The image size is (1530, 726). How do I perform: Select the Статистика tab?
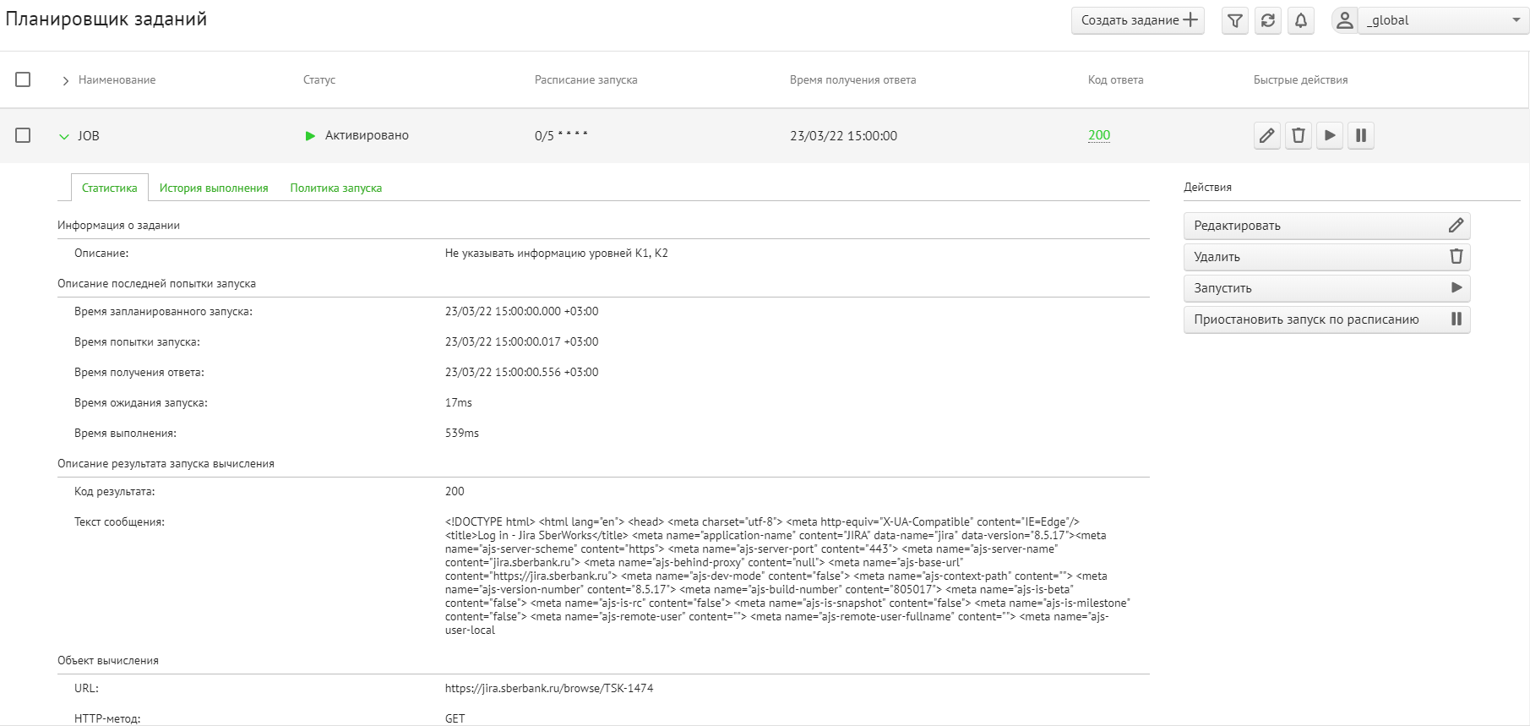tap(109, 188)
